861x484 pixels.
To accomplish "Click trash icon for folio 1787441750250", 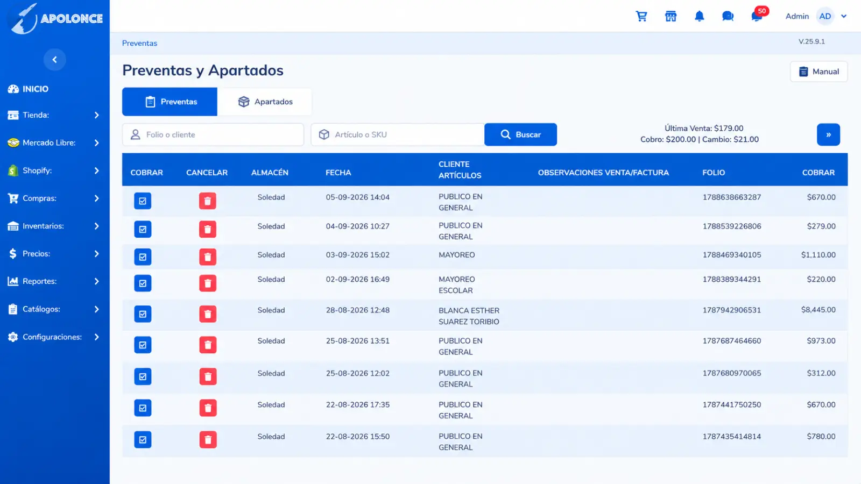I will pos(208,408).
